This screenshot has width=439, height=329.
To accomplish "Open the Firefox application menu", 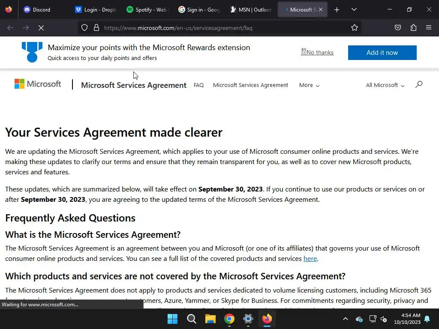I will click(429, 28).
